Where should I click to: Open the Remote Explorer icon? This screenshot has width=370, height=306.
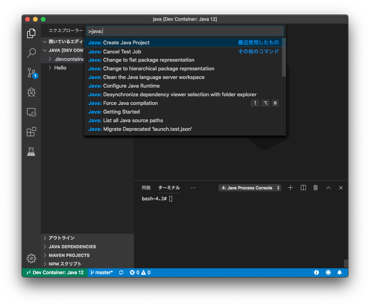click(x=31, y=112)
